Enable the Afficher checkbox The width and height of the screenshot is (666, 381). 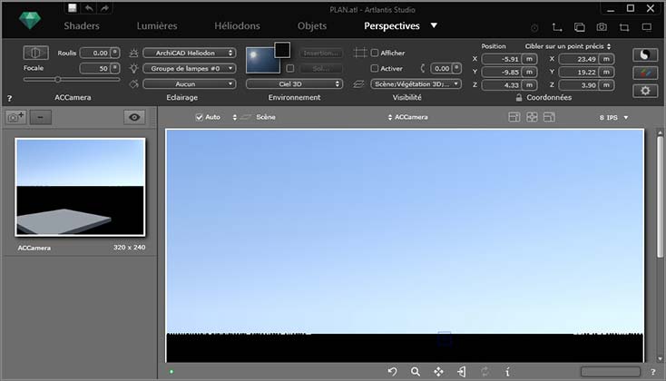[x=374, y=53]
